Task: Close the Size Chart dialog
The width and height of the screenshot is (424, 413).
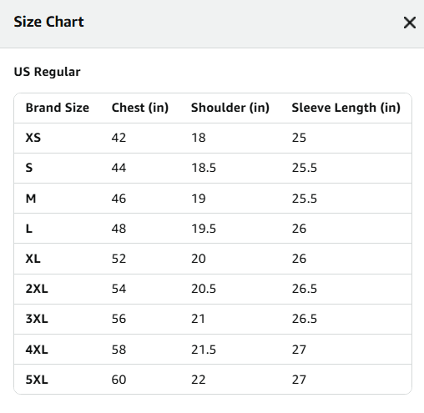Action: pos(410,23)
